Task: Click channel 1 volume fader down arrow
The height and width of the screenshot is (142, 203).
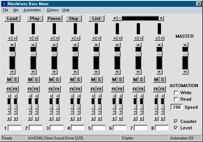Action: [12, 72]
